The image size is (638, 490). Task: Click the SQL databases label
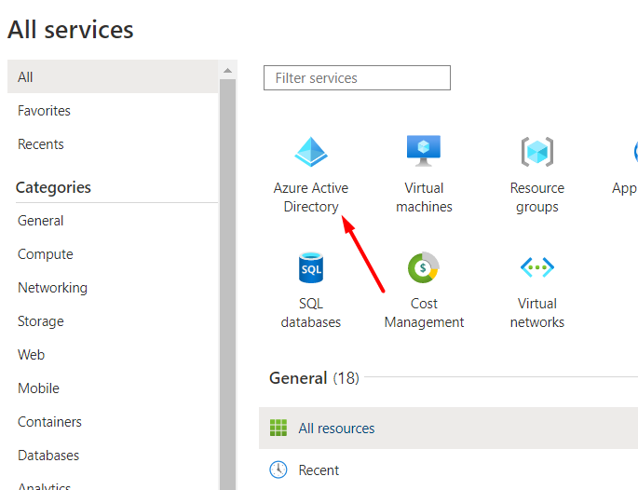point(311,313)
